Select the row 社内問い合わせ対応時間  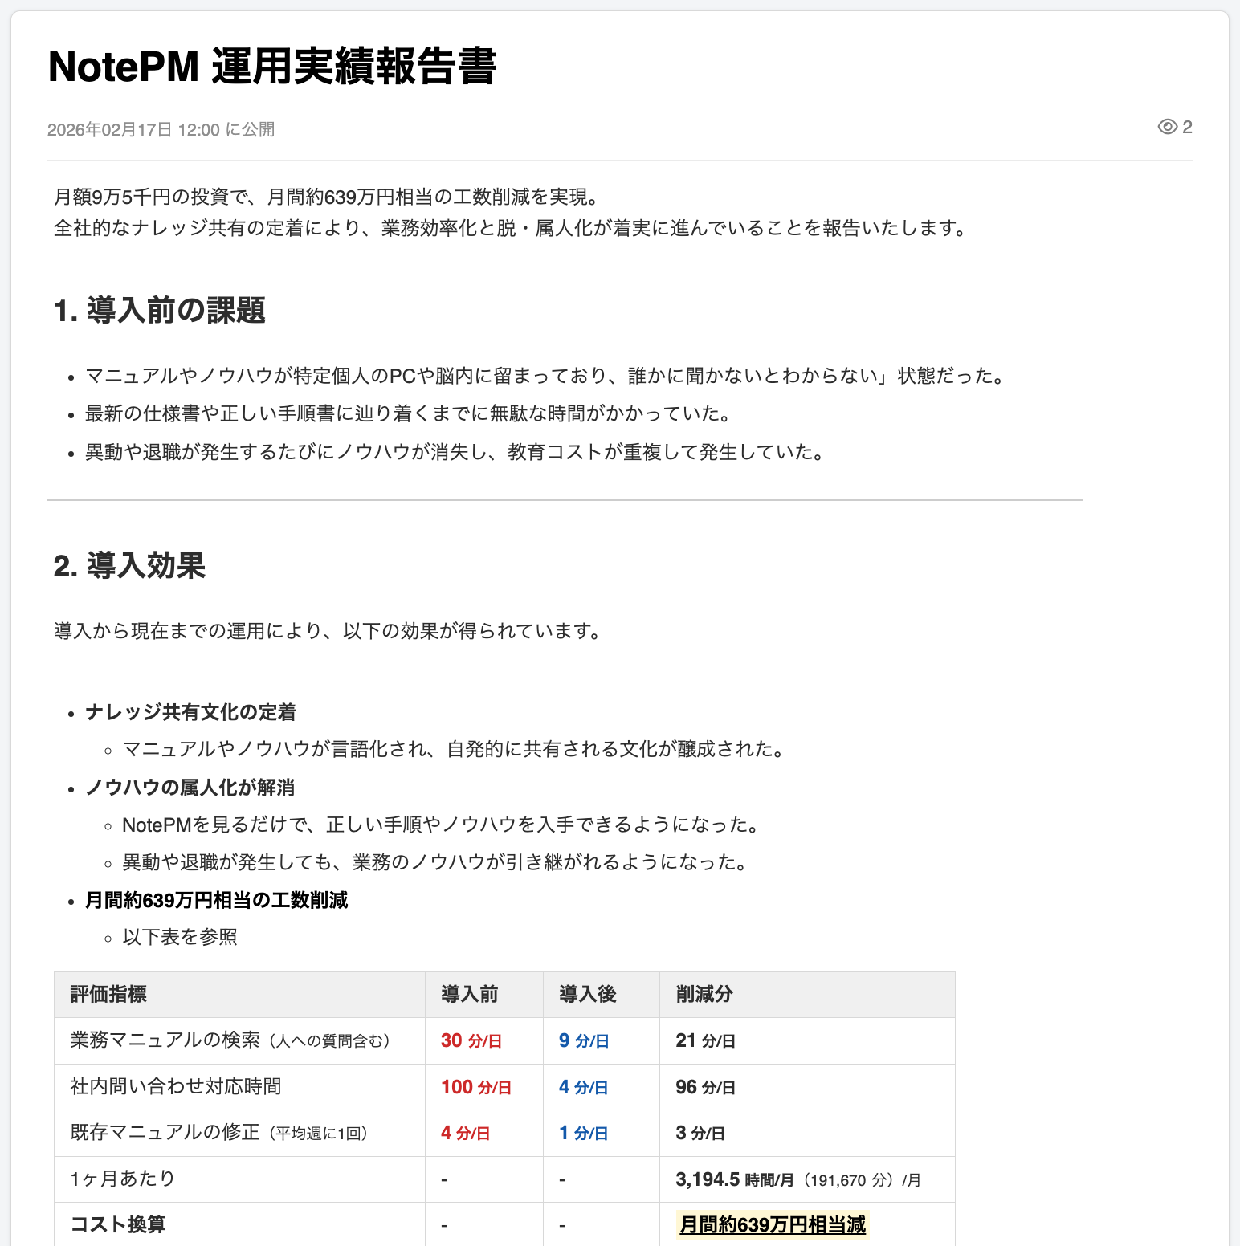[177, 1086]
